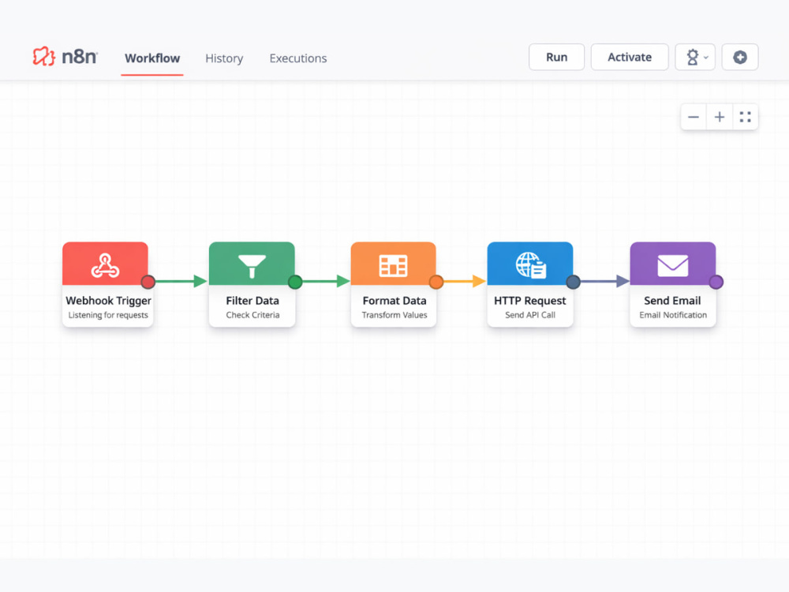The image size is (789, 592).
Task: Click the "Filter Data" node title
Action: [252, 301]
